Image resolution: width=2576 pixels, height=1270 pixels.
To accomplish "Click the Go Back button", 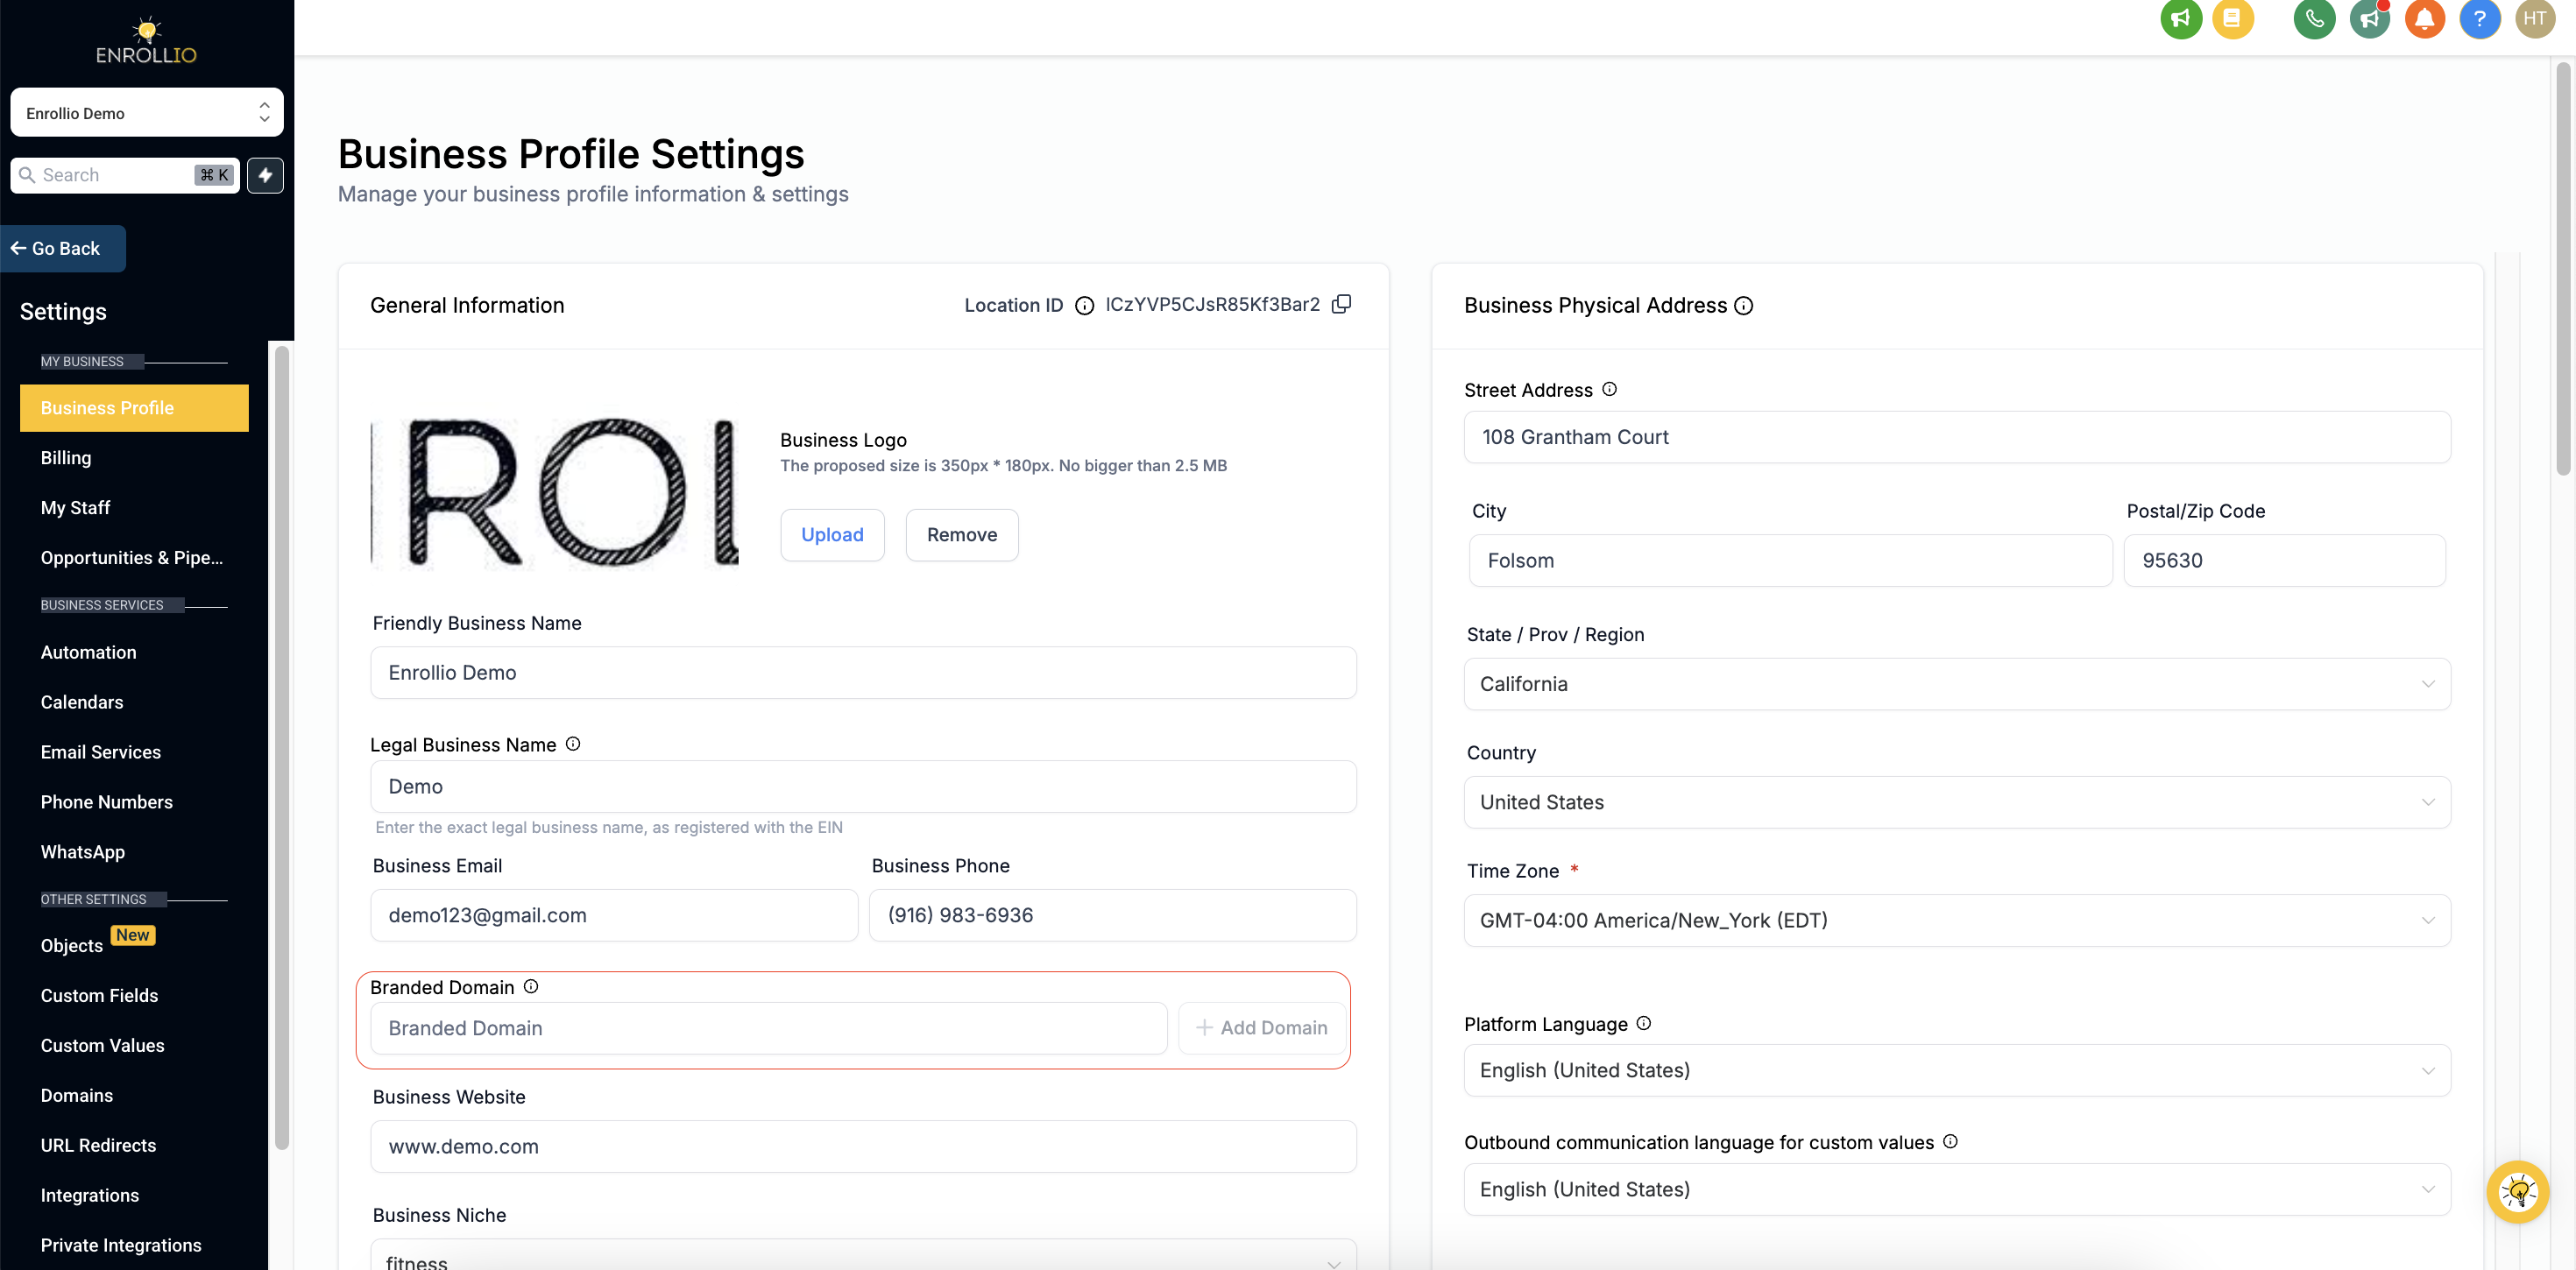I will coord(62,248).
